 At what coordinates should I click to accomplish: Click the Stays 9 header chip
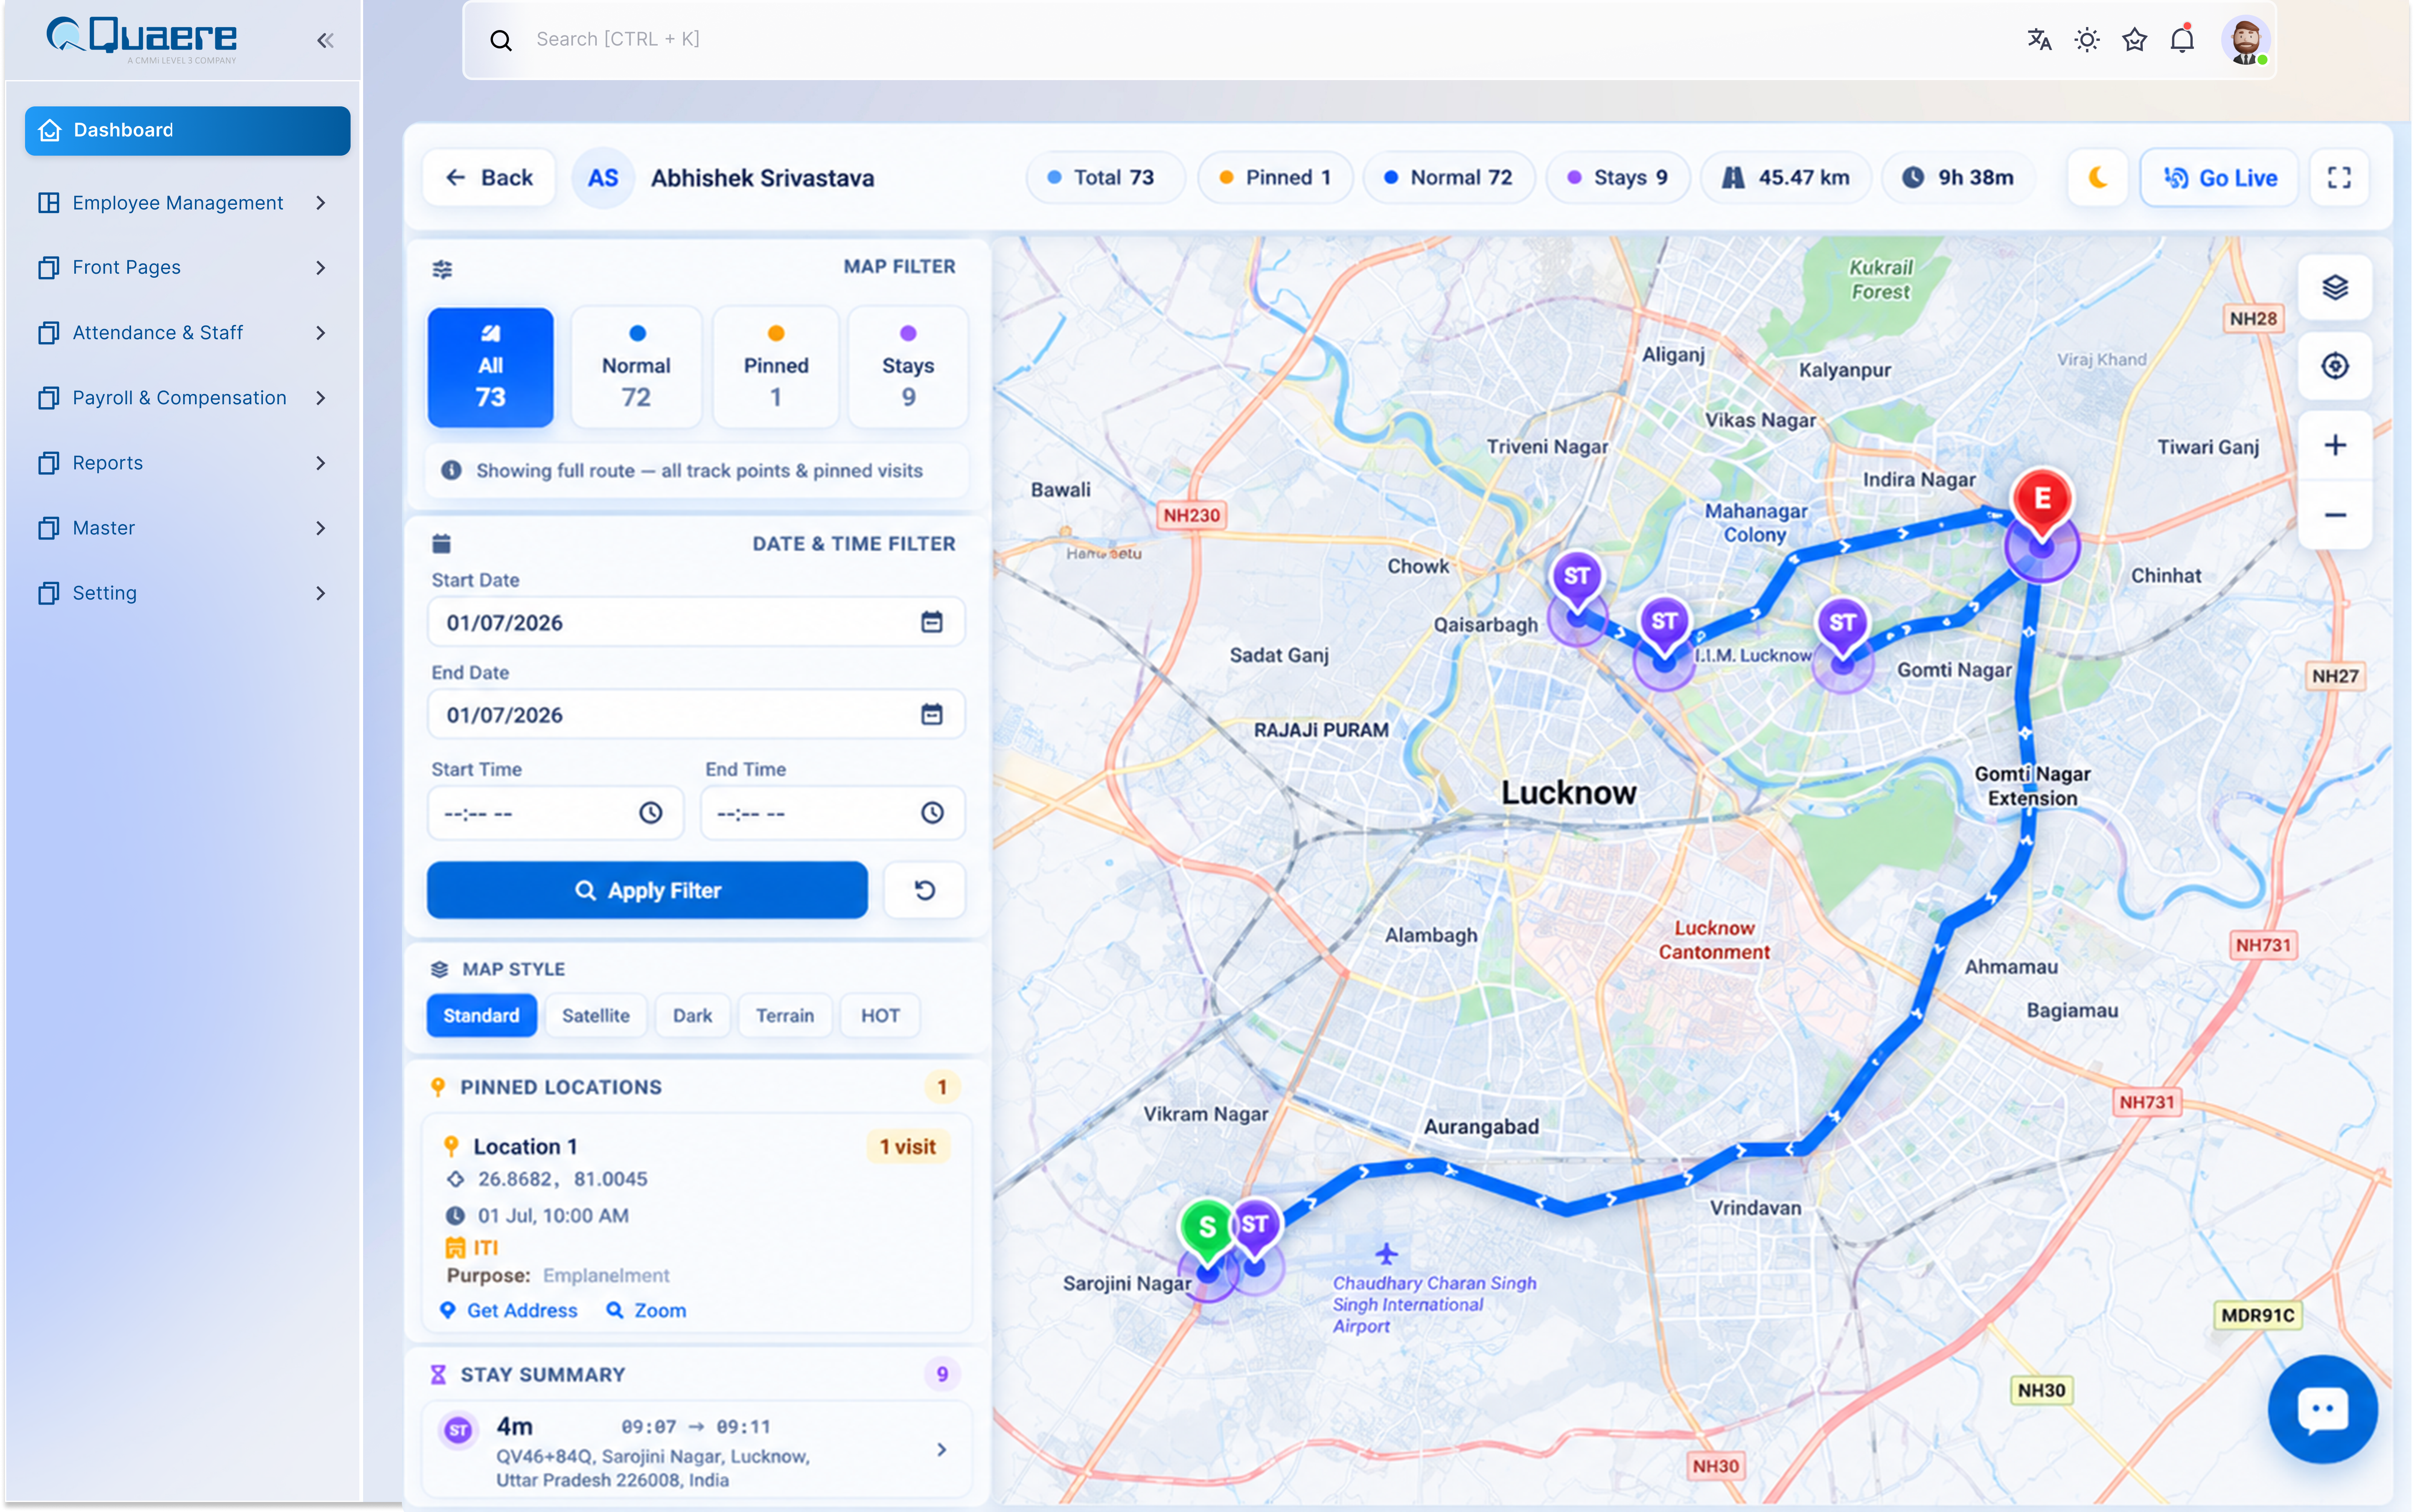(1618, 178)
